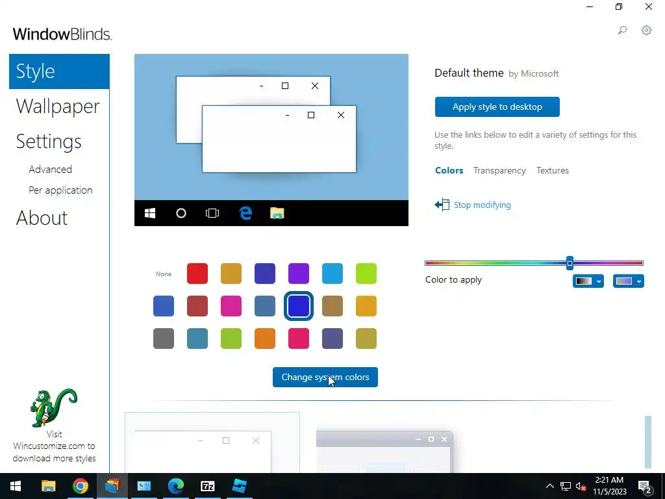Open 7-Zip from taskbar
Image resolution: width=665 pixels, height=499 pixels.
(x=207, y=486)
